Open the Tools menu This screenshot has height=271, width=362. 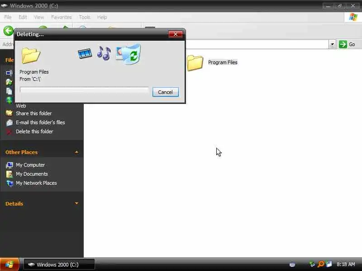pos(85,17)
